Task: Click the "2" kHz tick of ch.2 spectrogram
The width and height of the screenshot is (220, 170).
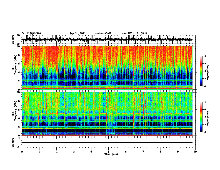Action: [19, 127]
